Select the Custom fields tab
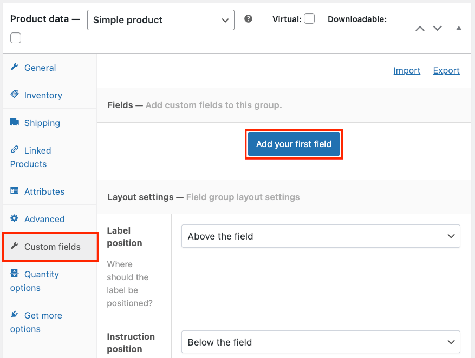The width and height of the screenshot is (475, 358). [x=50, y=247]
